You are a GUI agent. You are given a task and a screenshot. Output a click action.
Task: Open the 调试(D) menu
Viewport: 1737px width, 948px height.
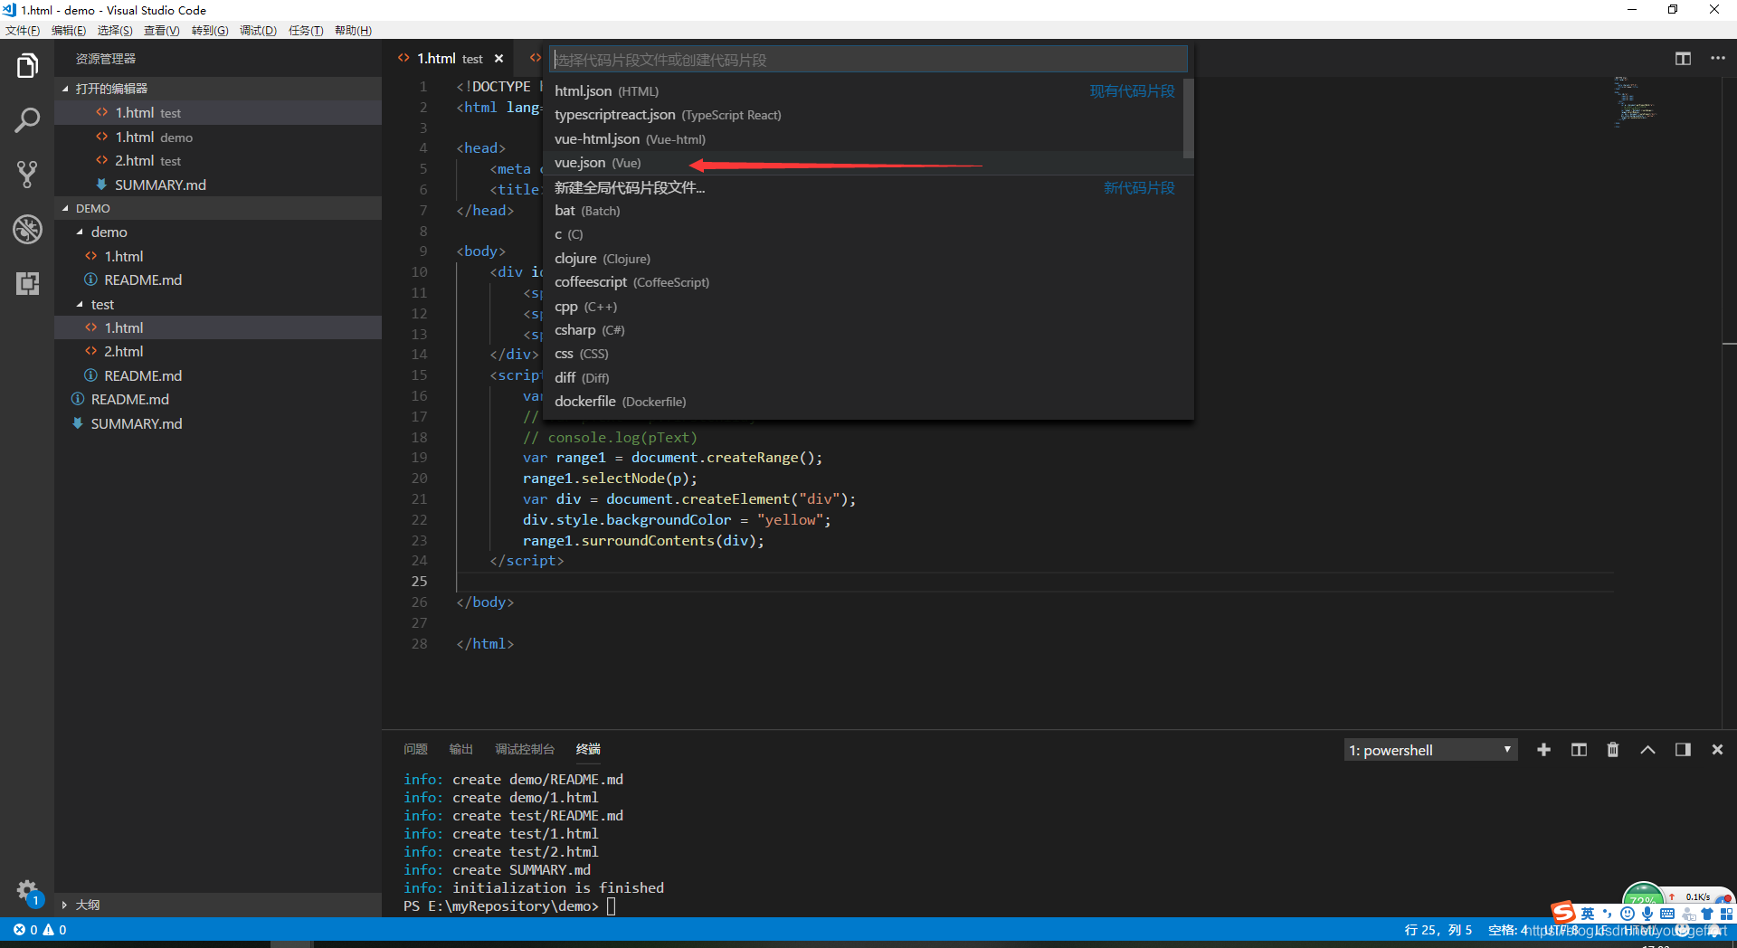point(258,31)
